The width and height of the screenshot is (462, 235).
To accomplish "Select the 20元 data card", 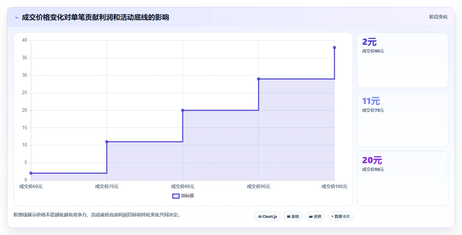I will point(402,178).
